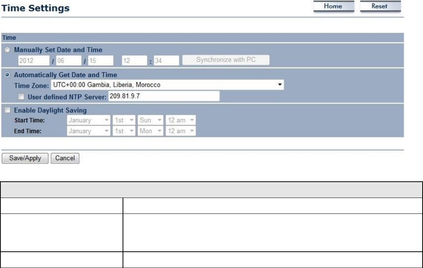The image size is (423, 268).
Task: Open Start Time month dropdown
Action: click(89, 120)
